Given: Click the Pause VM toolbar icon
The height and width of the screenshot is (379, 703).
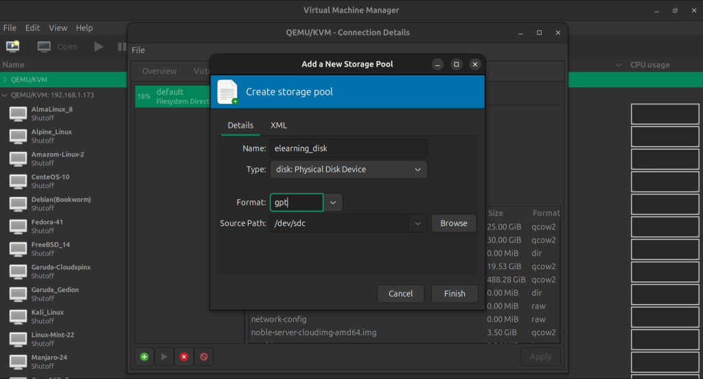Looking at the screenshot, I should point(122,47).
